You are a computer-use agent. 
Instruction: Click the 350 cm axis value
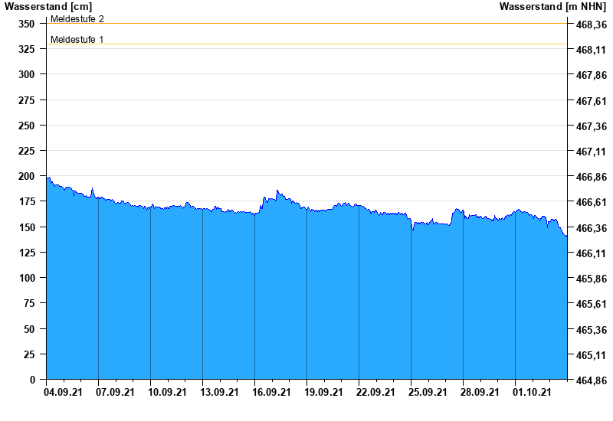coord(27,24)
